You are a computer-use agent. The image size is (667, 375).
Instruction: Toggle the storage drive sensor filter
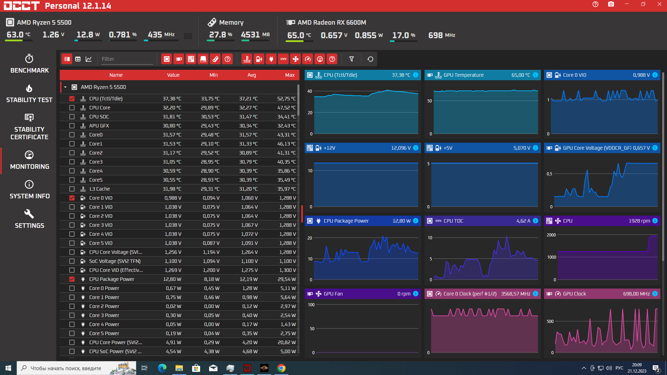(203, 59)
